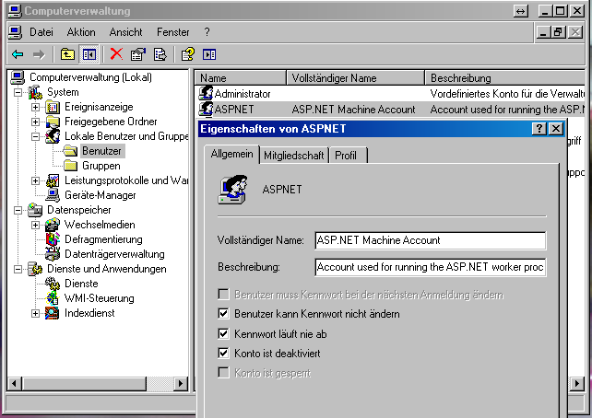Expand the Ereignisanzeige node

click(x=35, y=107)
